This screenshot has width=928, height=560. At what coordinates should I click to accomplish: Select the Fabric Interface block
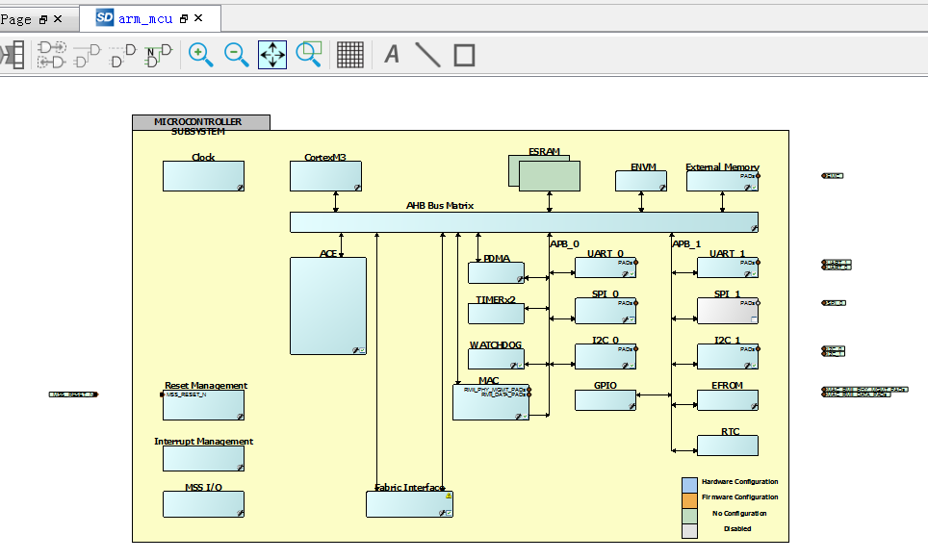[409, 503]
